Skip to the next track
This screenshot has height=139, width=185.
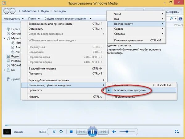tap(103, 132)
